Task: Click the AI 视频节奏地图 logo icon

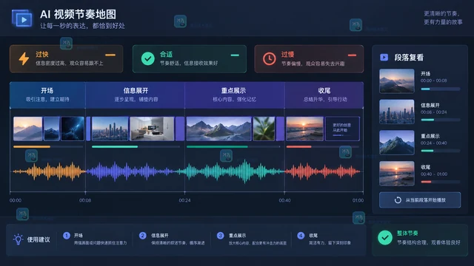Action: [22, 18]
